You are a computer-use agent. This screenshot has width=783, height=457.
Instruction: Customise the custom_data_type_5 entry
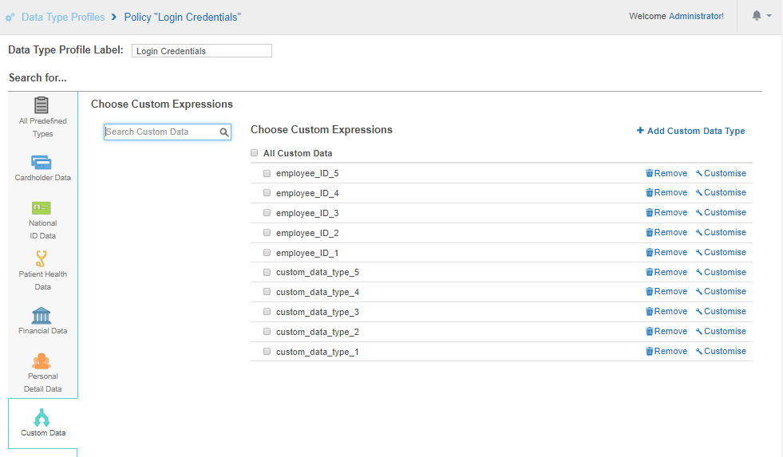tap(721, 272)
